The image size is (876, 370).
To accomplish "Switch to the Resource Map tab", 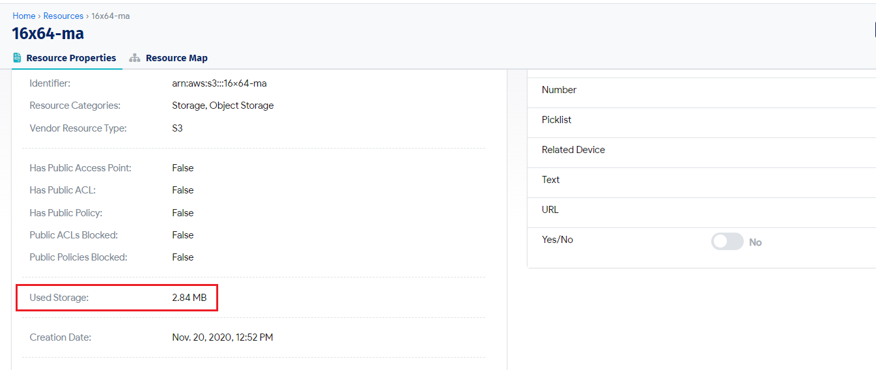I will click(x=169, y=58).
